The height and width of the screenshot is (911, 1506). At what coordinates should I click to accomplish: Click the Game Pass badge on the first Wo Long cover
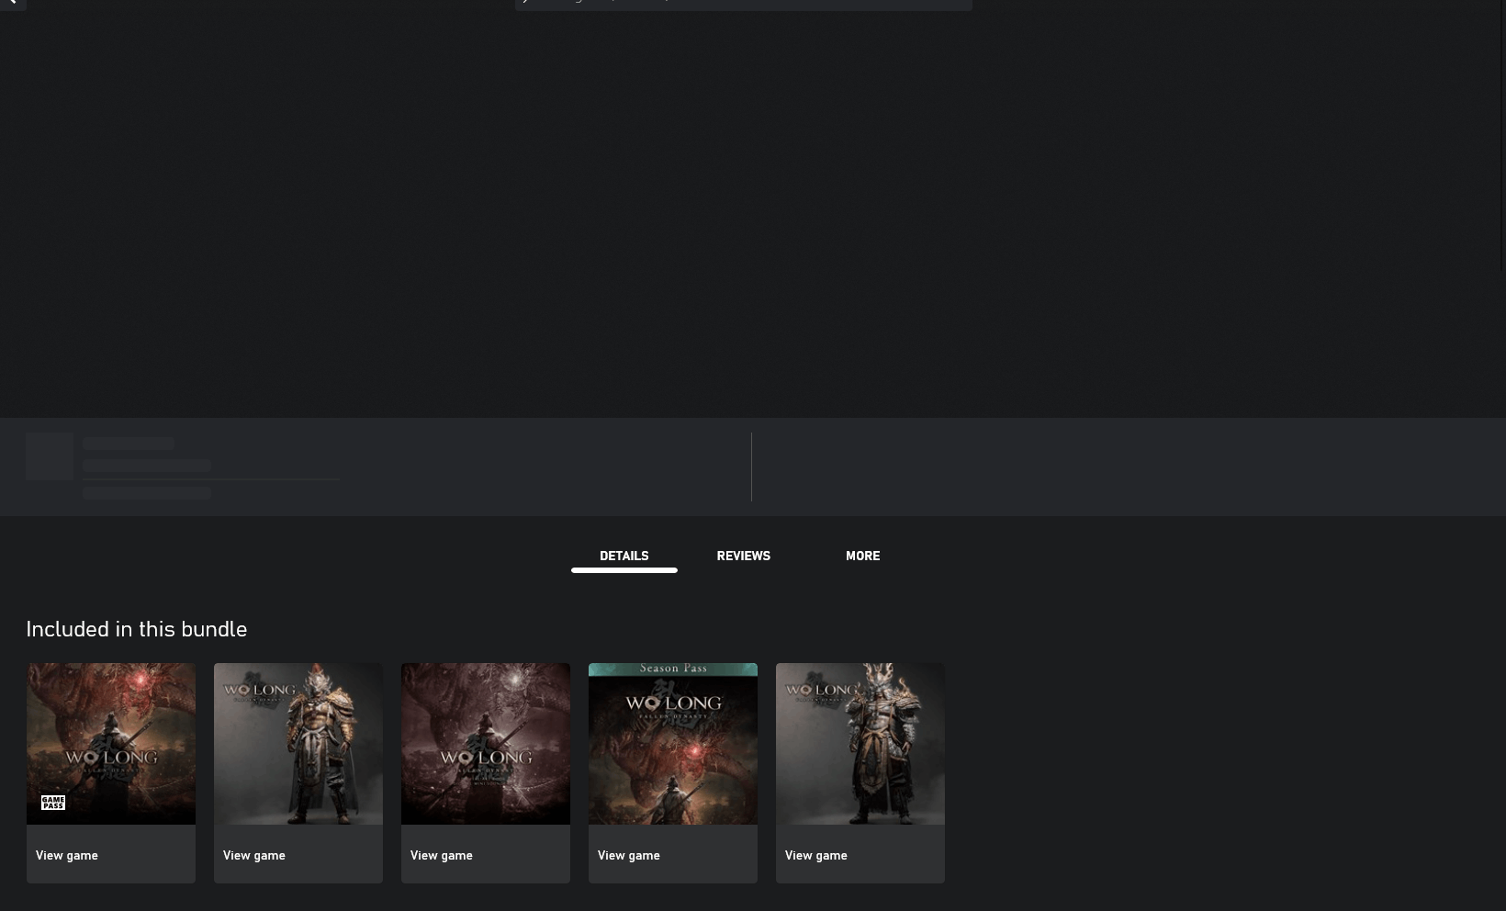click(x=53, y=803)
